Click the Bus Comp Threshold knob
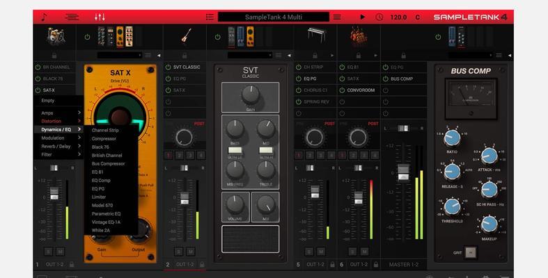Viewport: 548px width, 278px height. [x=453, y=207]
